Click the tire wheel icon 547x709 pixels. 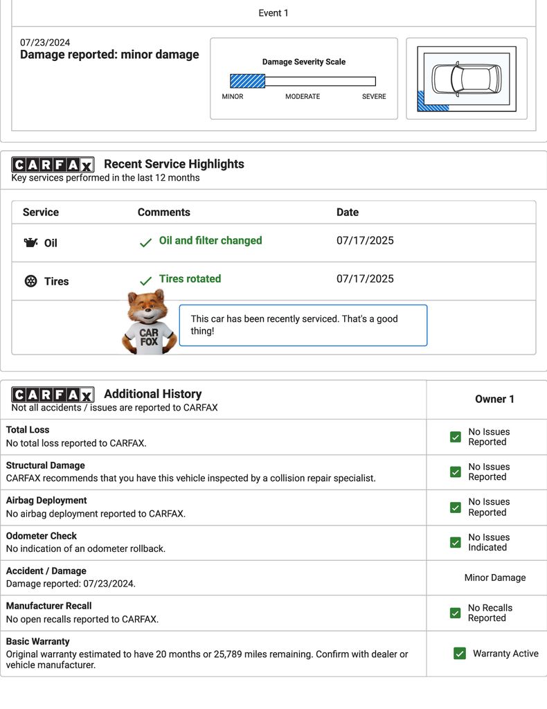30,281
